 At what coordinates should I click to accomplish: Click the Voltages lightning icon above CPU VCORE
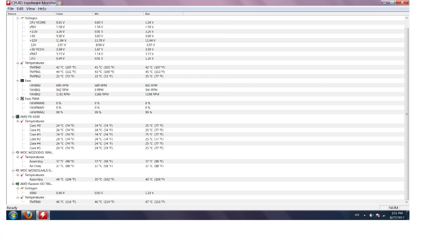(22, 18)
